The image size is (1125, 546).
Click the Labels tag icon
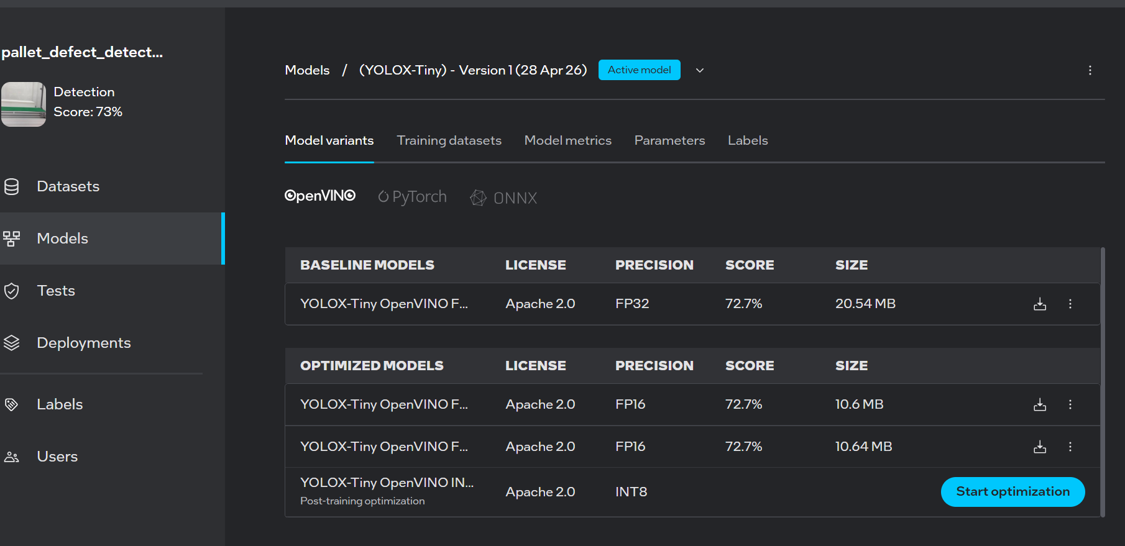point(11,404)
